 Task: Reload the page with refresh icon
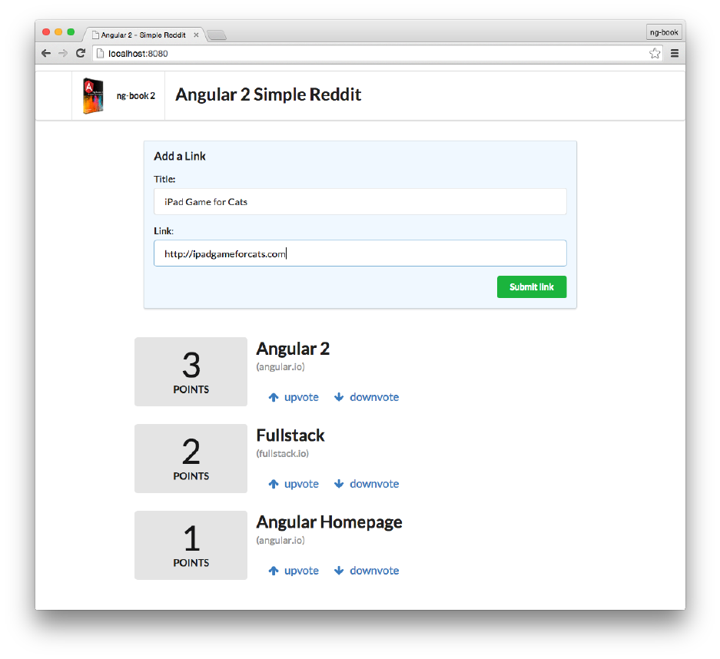click(80, 54)
